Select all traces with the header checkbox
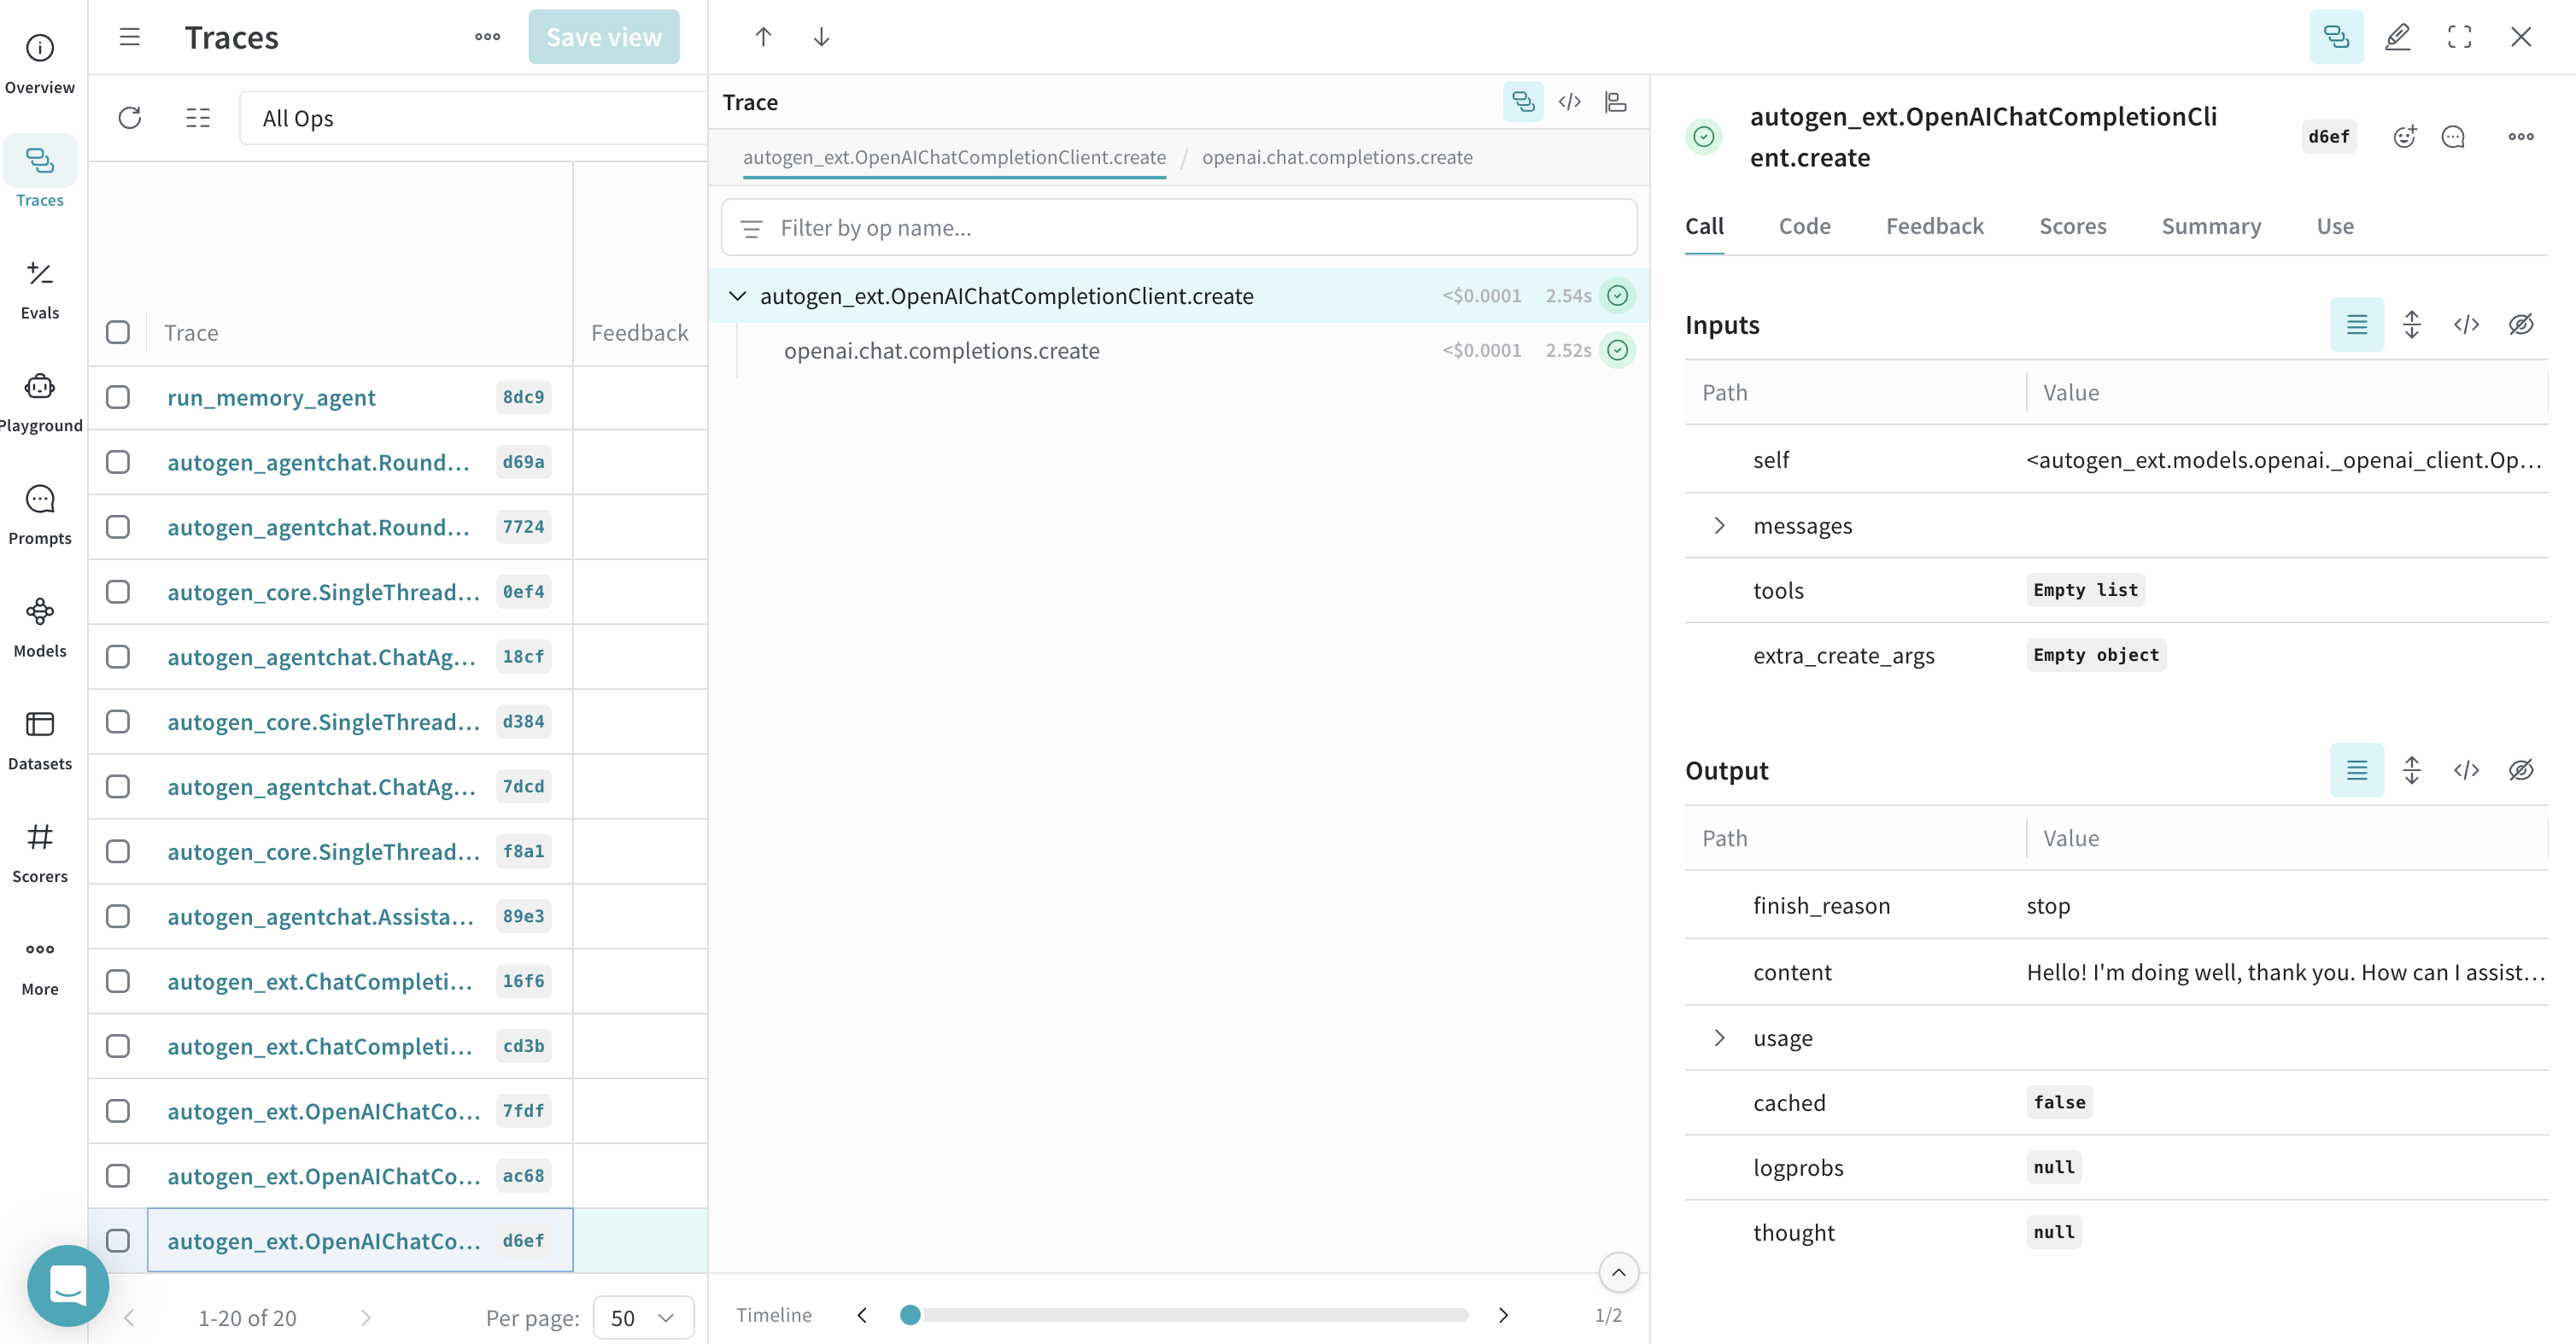The width and height of the screenshot is (2576, 1344). 118,331
